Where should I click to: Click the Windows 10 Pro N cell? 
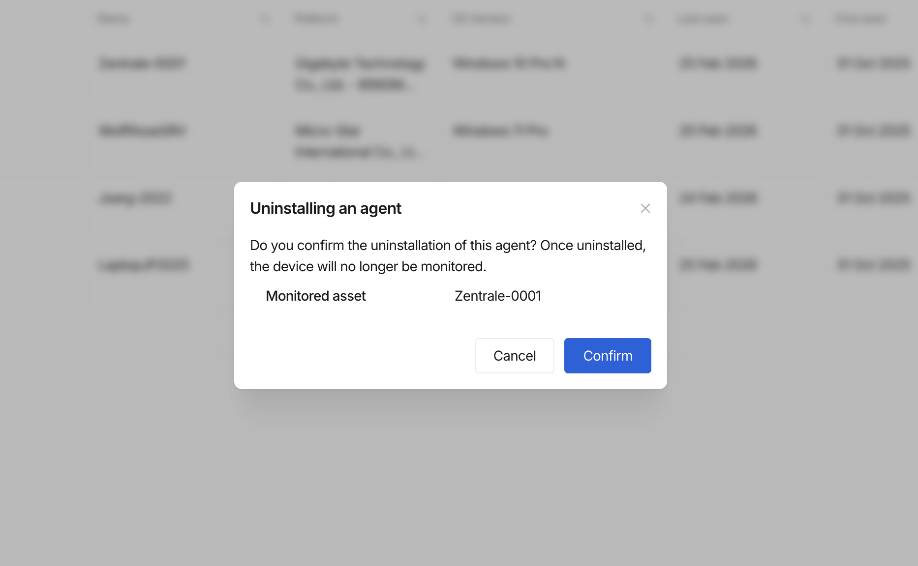[x=509, y=63]
